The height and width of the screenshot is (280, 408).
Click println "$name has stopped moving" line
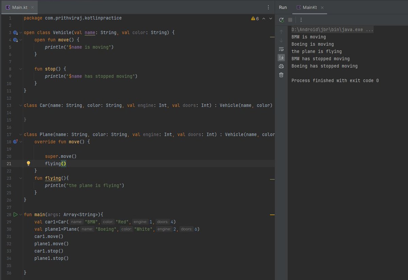(91, 76)
